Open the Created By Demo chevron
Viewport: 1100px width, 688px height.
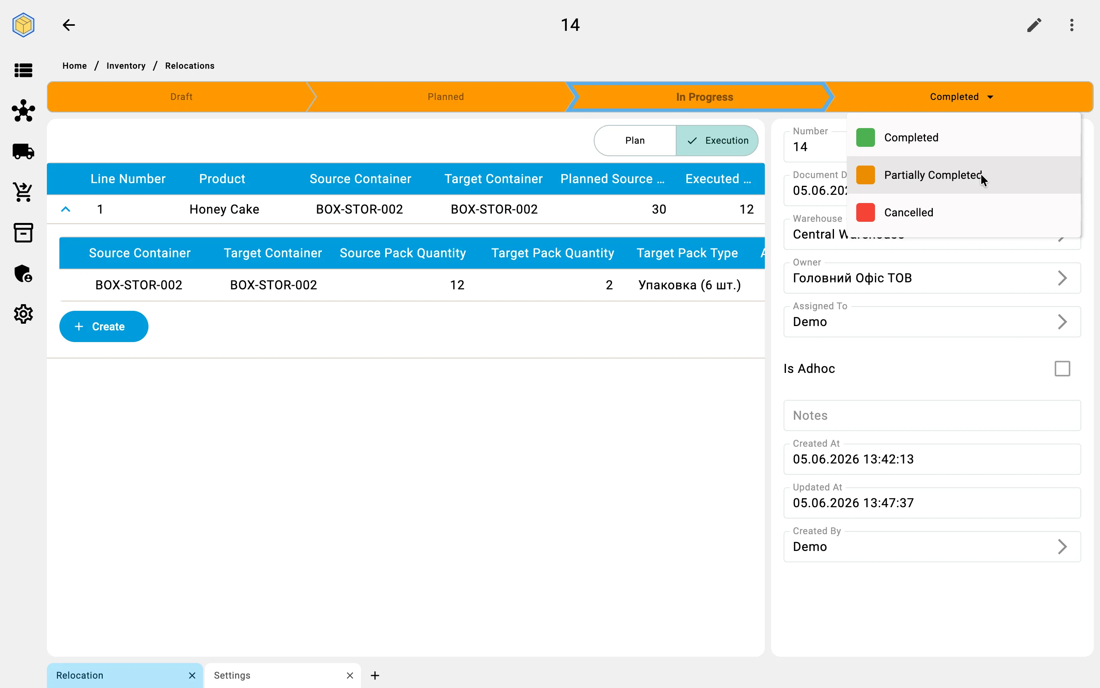tap(1062, 547)
